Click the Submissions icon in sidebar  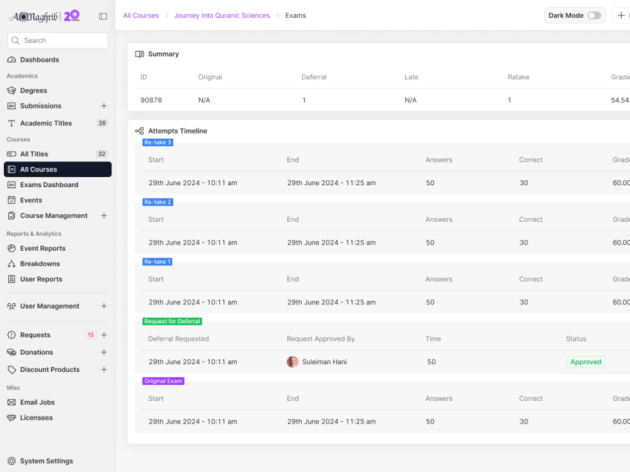(11, 106)
